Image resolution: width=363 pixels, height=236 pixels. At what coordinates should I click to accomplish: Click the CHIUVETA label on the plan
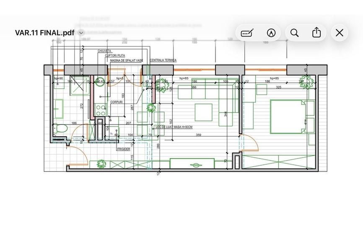coord(104,51)
